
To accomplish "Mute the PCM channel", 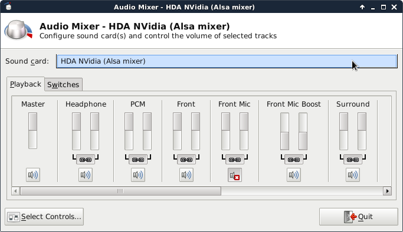I will [x=138, y=175].
